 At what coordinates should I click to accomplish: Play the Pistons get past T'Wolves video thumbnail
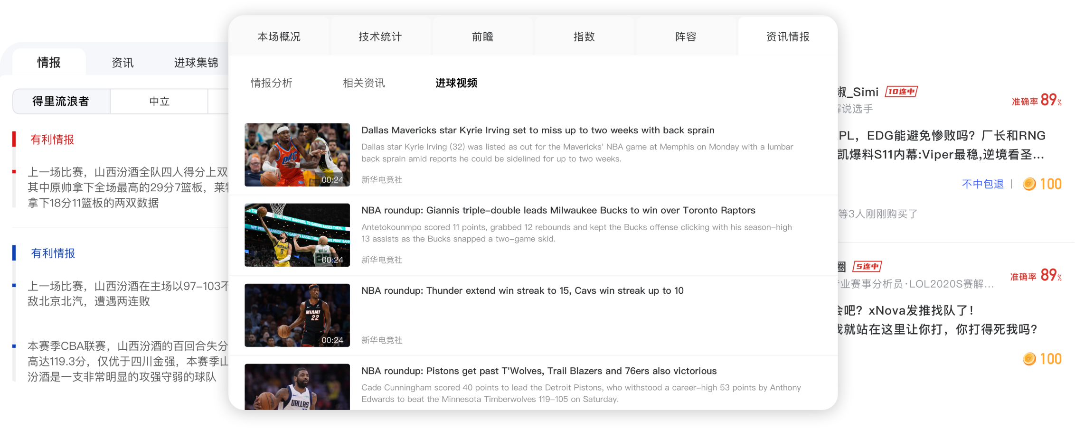pyautogui.click(x=297, y=387)
